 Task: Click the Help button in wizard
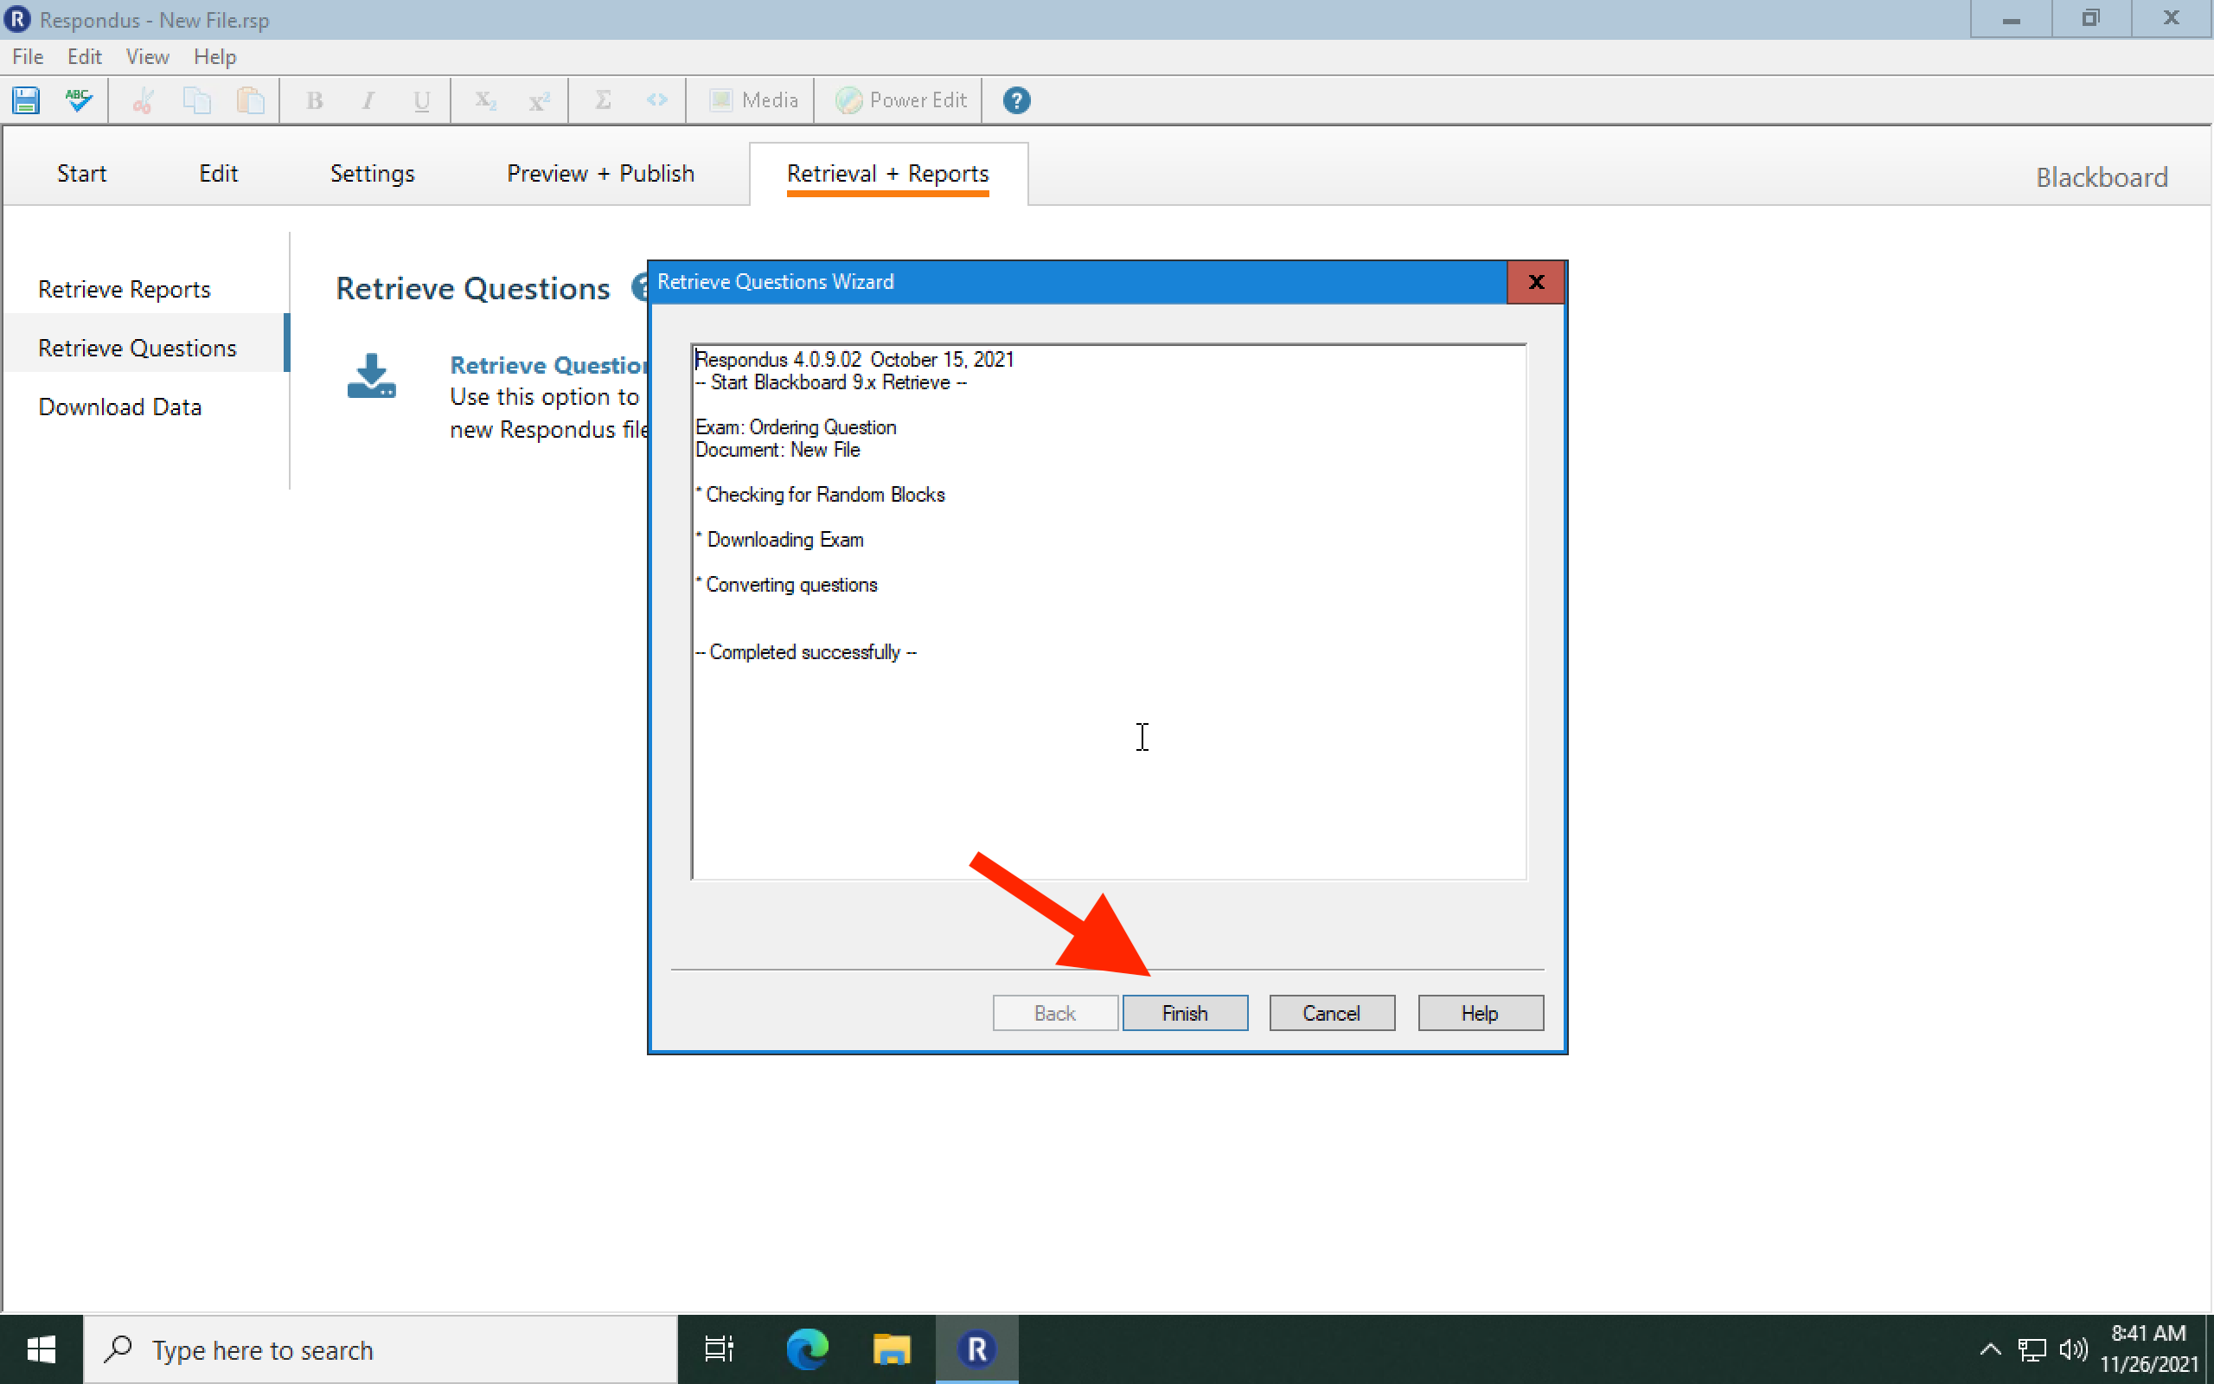(x=1481, y=1012)
